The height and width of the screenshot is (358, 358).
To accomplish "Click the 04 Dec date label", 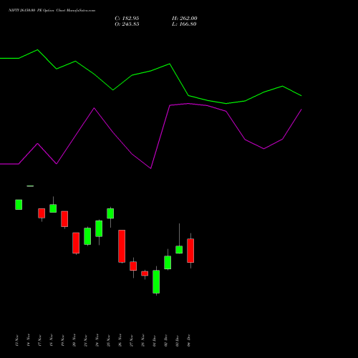I will 188,341.
